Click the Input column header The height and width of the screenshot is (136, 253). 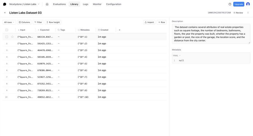pos(22,30)
